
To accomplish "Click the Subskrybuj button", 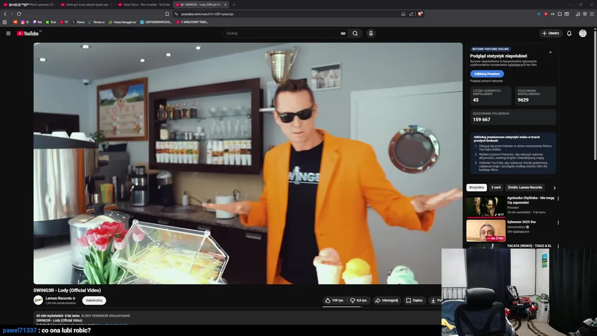I will (94, 301).
